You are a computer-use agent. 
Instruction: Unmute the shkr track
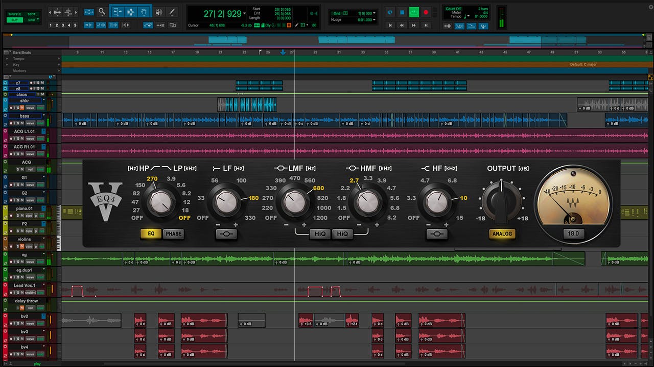(x=22, y=108)
